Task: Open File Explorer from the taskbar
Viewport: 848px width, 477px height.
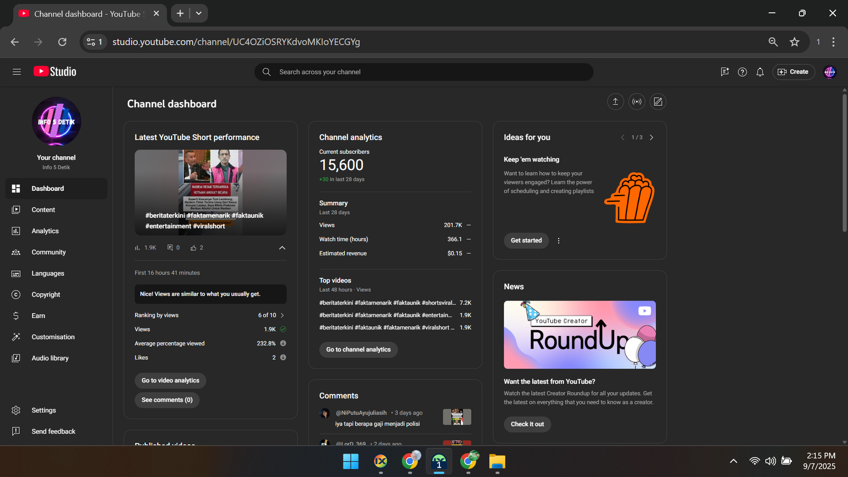Action: click(x=497, y=462)
